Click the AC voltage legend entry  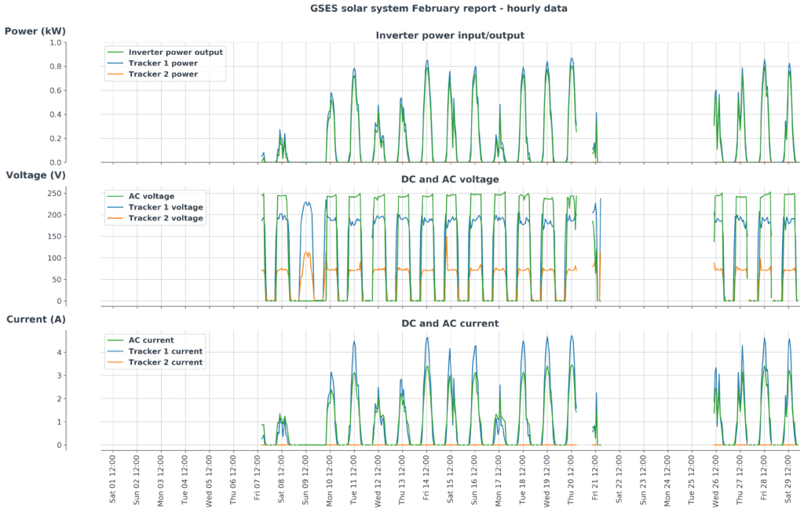coord(151,196)
